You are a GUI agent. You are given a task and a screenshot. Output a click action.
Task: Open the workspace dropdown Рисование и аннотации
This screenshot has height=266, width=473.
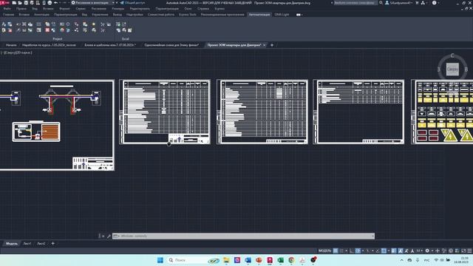tap(93, 3)
